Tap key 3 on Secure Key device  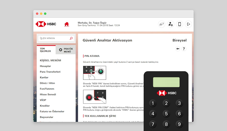point(180,103)
